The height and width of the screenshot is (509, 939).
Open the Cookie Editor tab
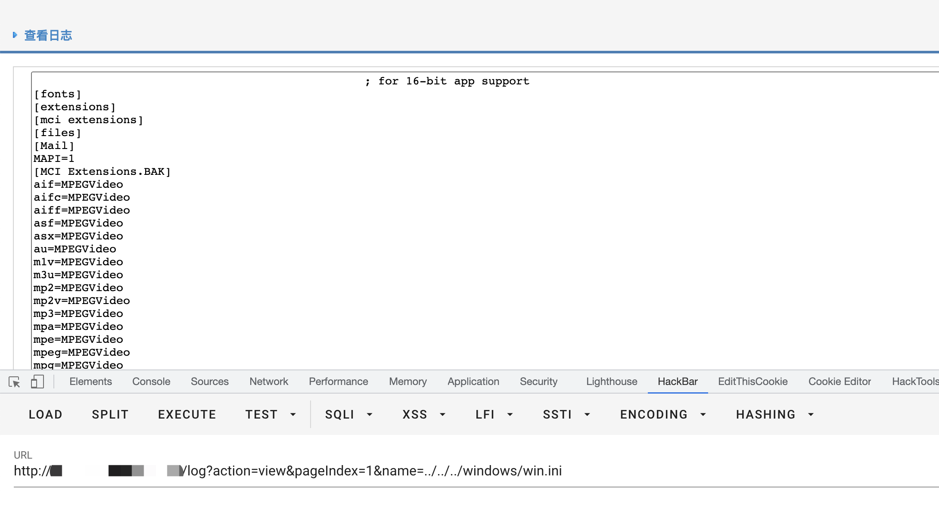[x=840, y=382]
